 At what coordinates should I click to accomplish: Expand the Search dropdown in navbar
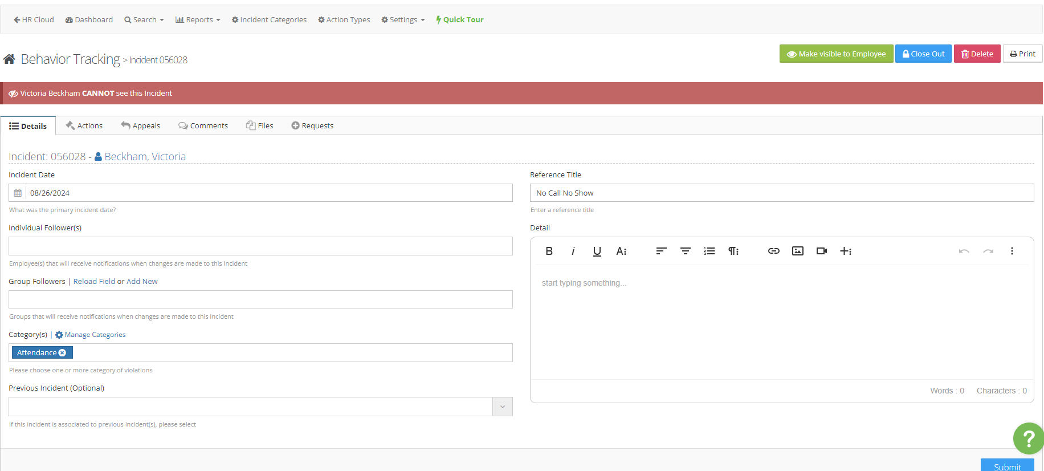click(144, 19)
